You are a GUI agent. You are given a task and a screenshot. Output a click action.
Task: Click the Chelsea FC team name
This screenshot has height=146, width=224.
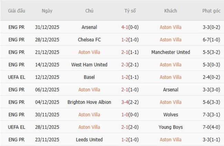[x=89, y=40]
